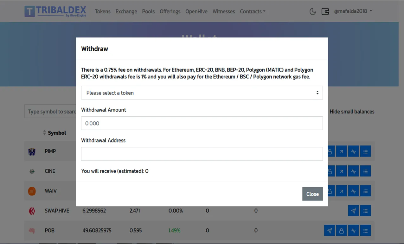
Task: Click stake lock icon for POB
Action: (x=341, y=231)
